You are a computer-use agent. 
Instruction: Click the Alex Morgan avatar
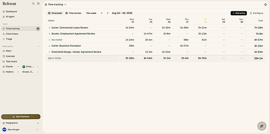coord(4,130)
